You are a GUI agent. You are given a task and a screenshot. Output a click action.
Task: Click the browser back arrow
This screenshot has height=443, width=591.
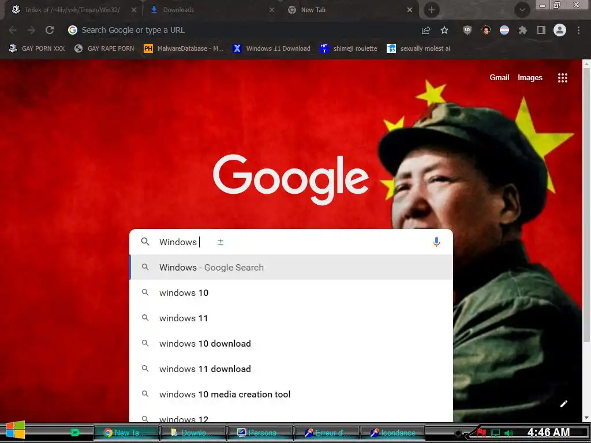(x=13, y=30)
